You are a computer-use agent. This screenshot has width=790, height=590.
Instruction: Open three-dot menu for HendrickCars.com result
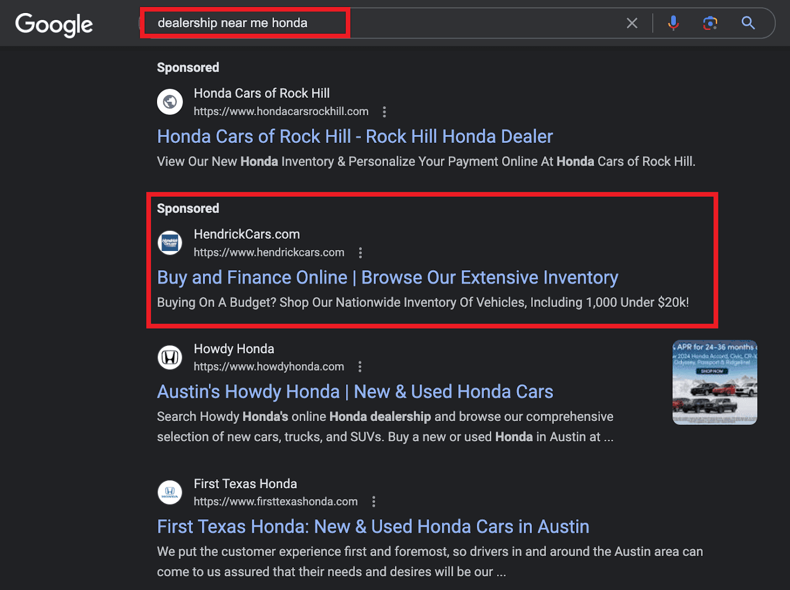tap(360, 253)
